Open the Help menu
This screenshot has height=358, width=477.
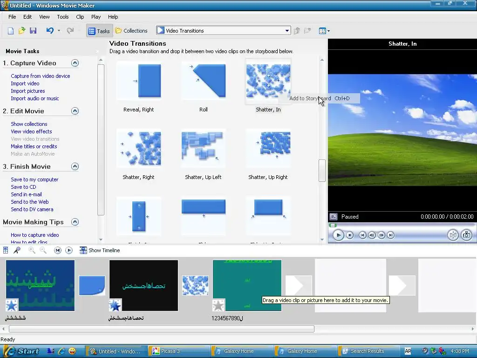pos(113,17)
